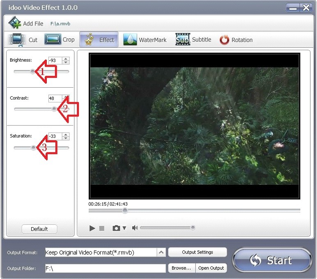The width and height of the screenshot is (317, 279).
Task: Click the Contrast value field
Action: click(55, 98)
